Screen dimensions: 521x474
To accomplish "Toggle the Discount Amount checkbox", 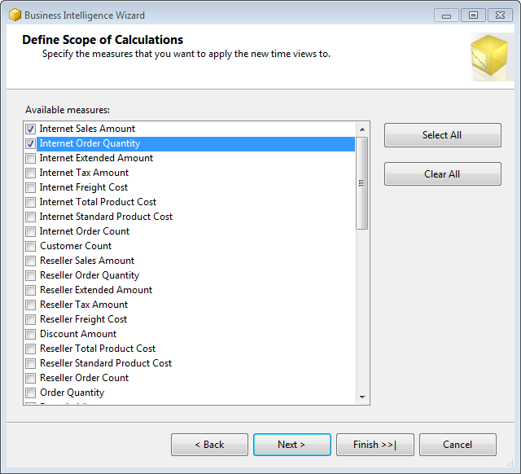I will [x=31, y=334].
